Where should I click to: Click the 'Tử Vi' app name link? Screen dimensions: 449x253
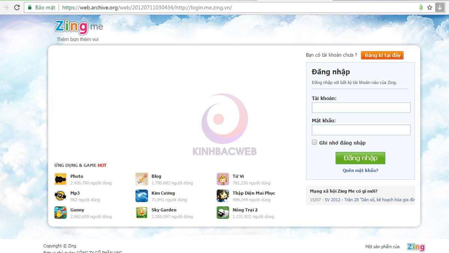[238, 176]
